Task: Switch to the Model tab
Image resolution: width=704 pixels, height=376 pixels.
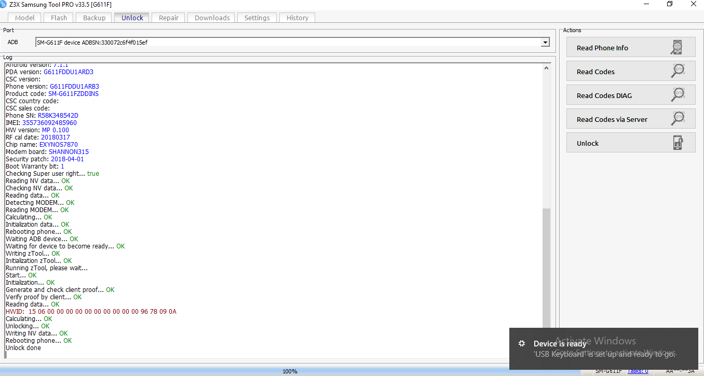Action: coord(25,18)
